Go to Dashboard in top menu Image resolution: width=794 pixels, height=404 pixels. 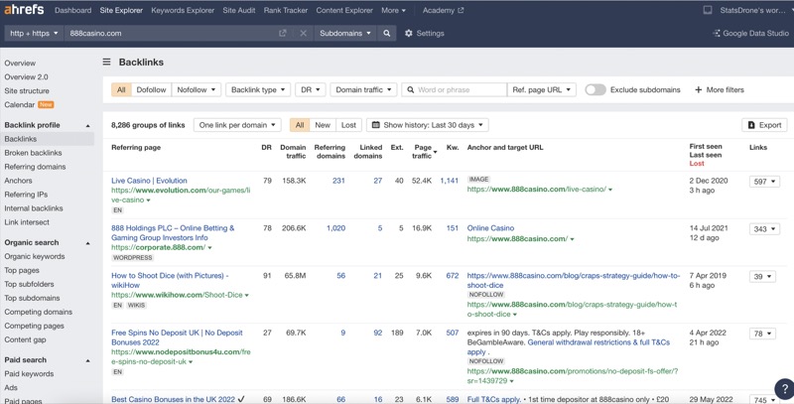[72, 10]
